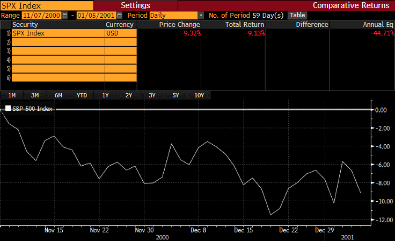This screenshot has height=241, width=395.
Task: Click the SPX Index security cell in row 1
Action: [58, 33]
